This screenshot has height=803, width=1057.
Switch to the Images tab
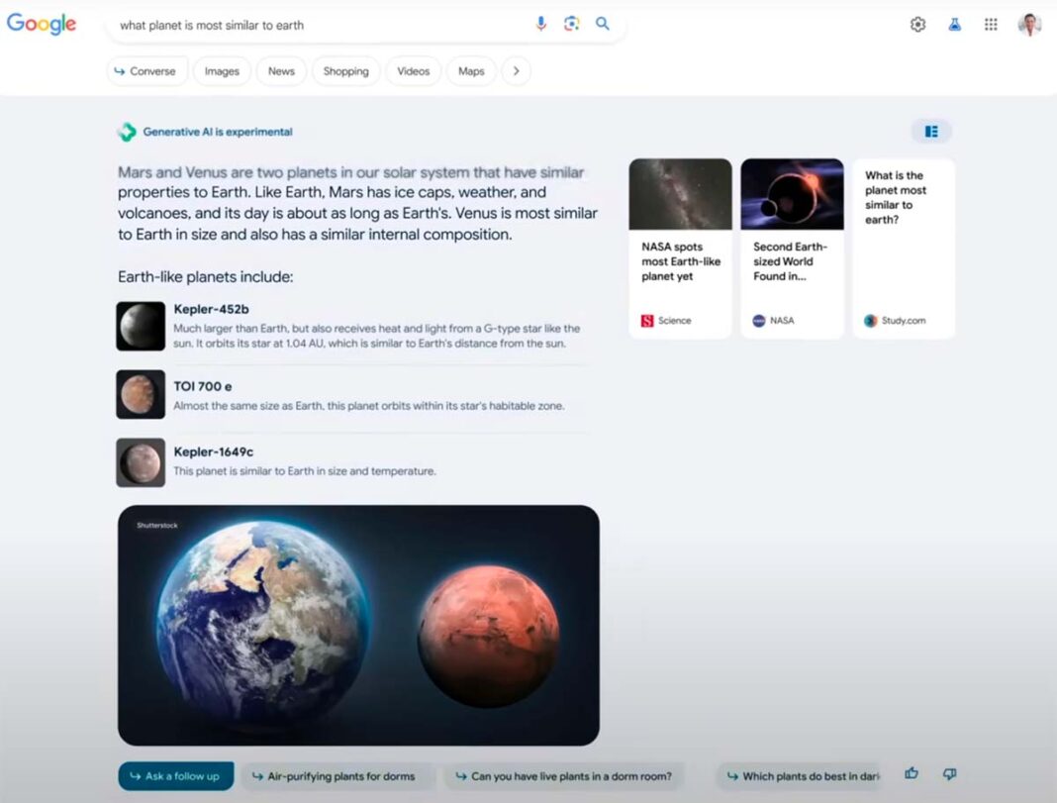pos(222,71)
